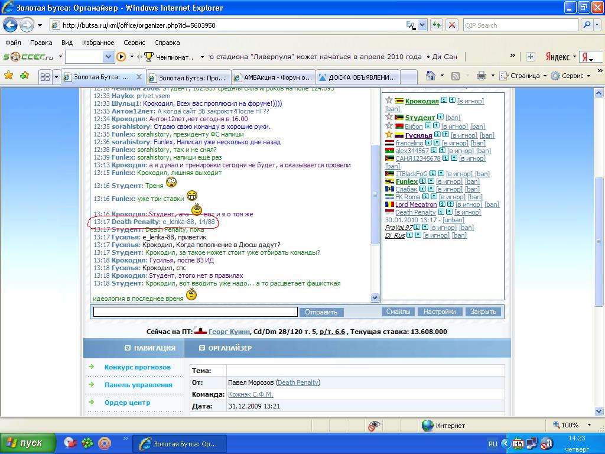Open Quick Tabs grid view icon
This screenshot has height=454, width=605.
44,77
